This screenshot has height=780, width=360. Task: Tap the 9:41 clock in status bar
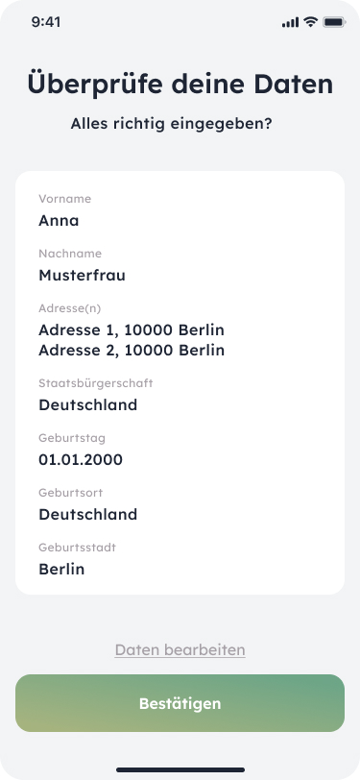[x=46, y=22]
